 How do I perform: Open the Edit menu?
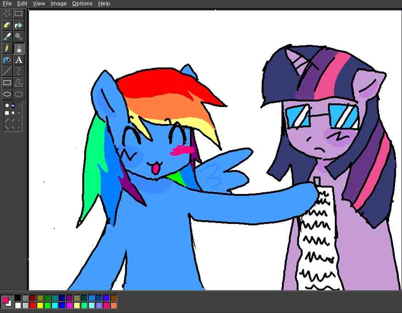22,4
